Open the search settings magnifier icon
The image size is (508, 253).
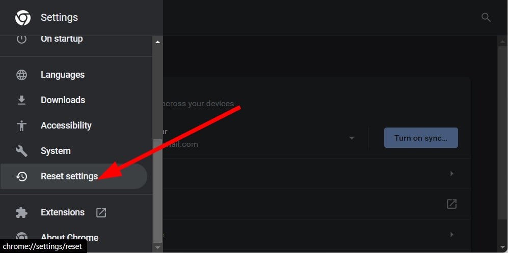pos(486,17)
